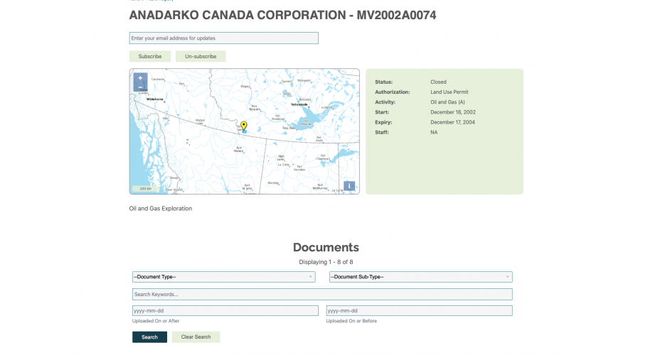This screenshot has height=355, width=653.
Task: Focus the Search Keywords field
Action: click(x=322, y=295)
